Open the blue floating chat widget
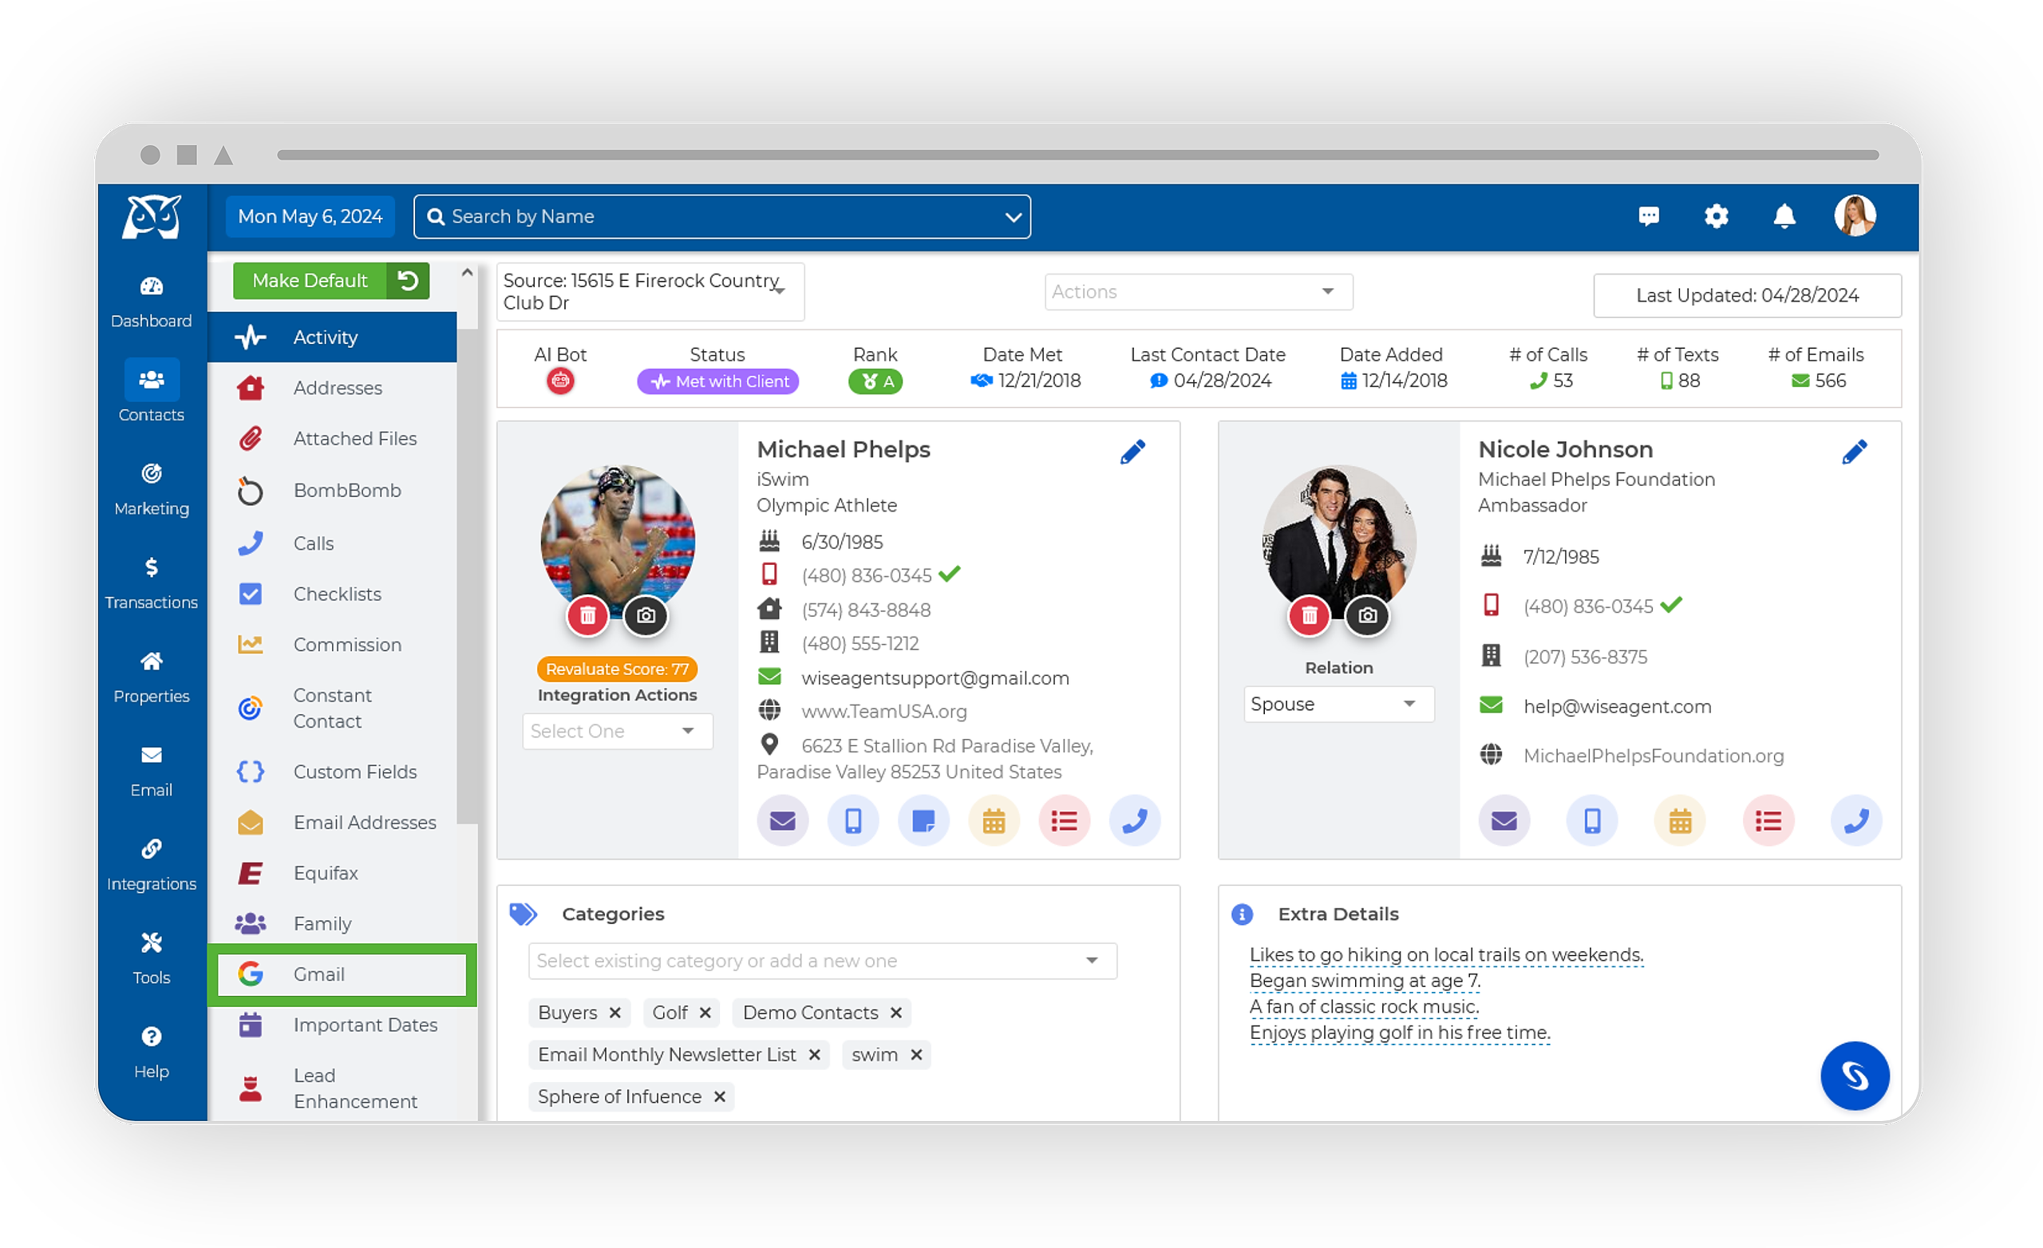This screenshot has width=2043, height=1248. tap(1855, 1076)
